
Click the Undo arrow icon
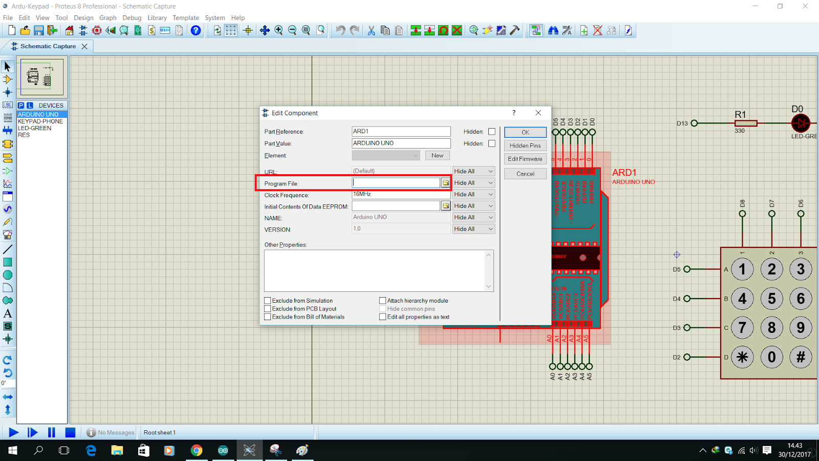point(340,31)
